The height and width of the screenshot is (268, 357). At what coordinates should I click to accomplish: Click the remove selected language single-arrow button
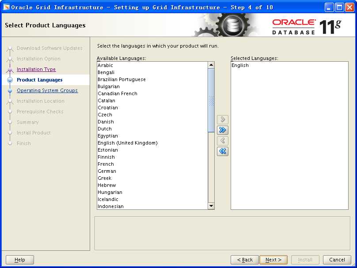(x=222, y=141)
